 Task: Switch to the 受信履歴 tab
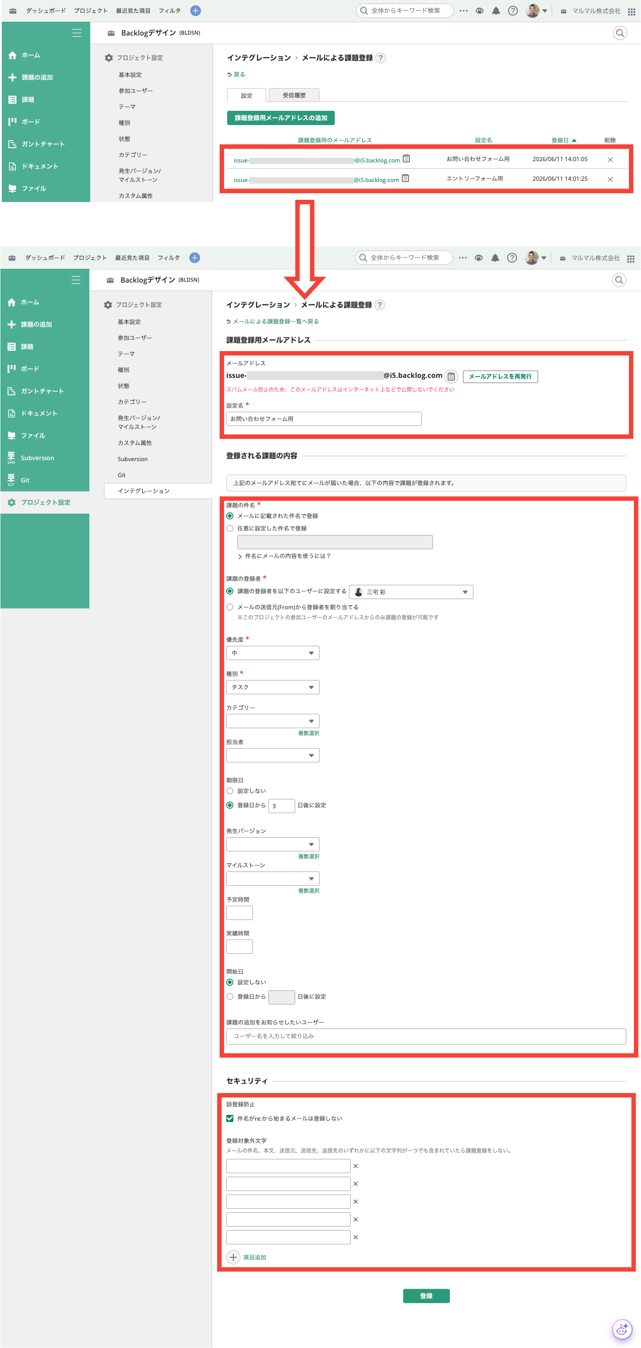(294, 95)
